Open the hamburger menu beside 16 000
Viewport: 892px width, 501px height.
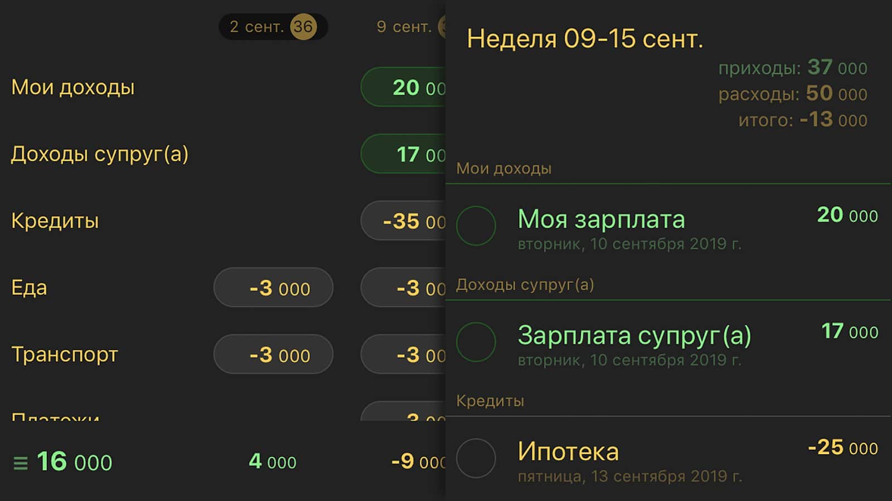[x=21, y=463]
